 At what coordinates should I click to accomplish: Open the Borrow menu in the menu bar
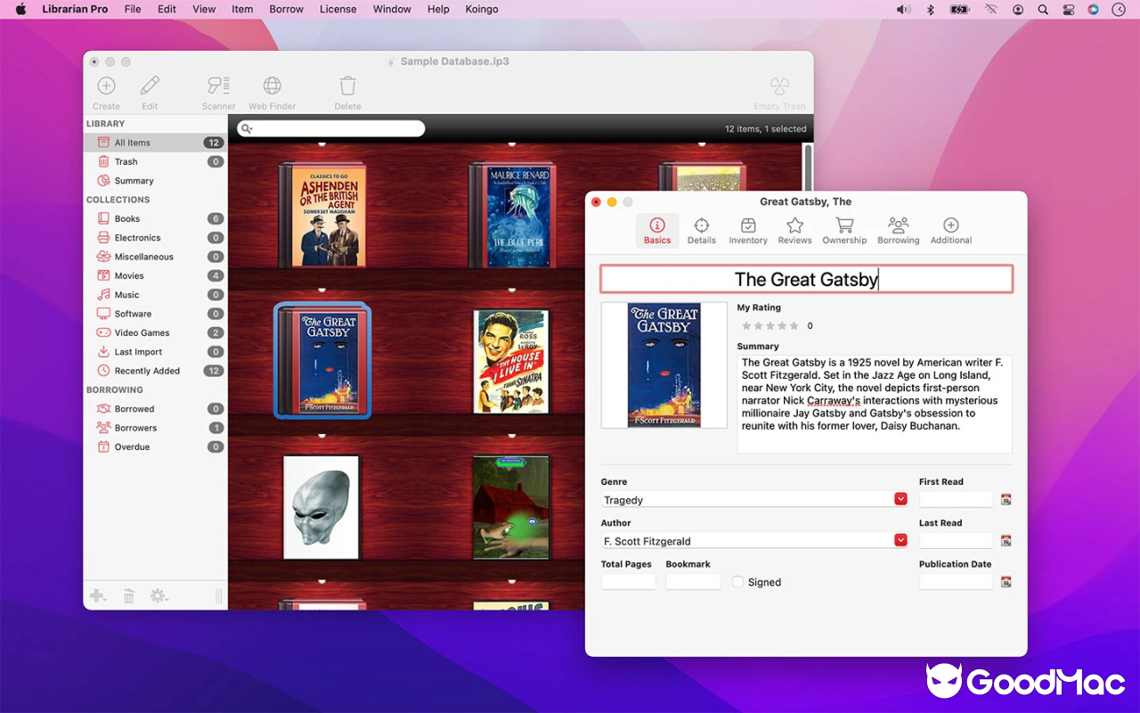click(286, 9)
